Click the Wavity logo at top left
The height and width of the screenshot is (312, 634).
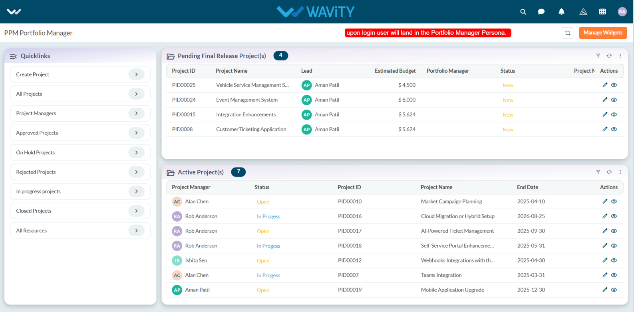coord(14,12)
